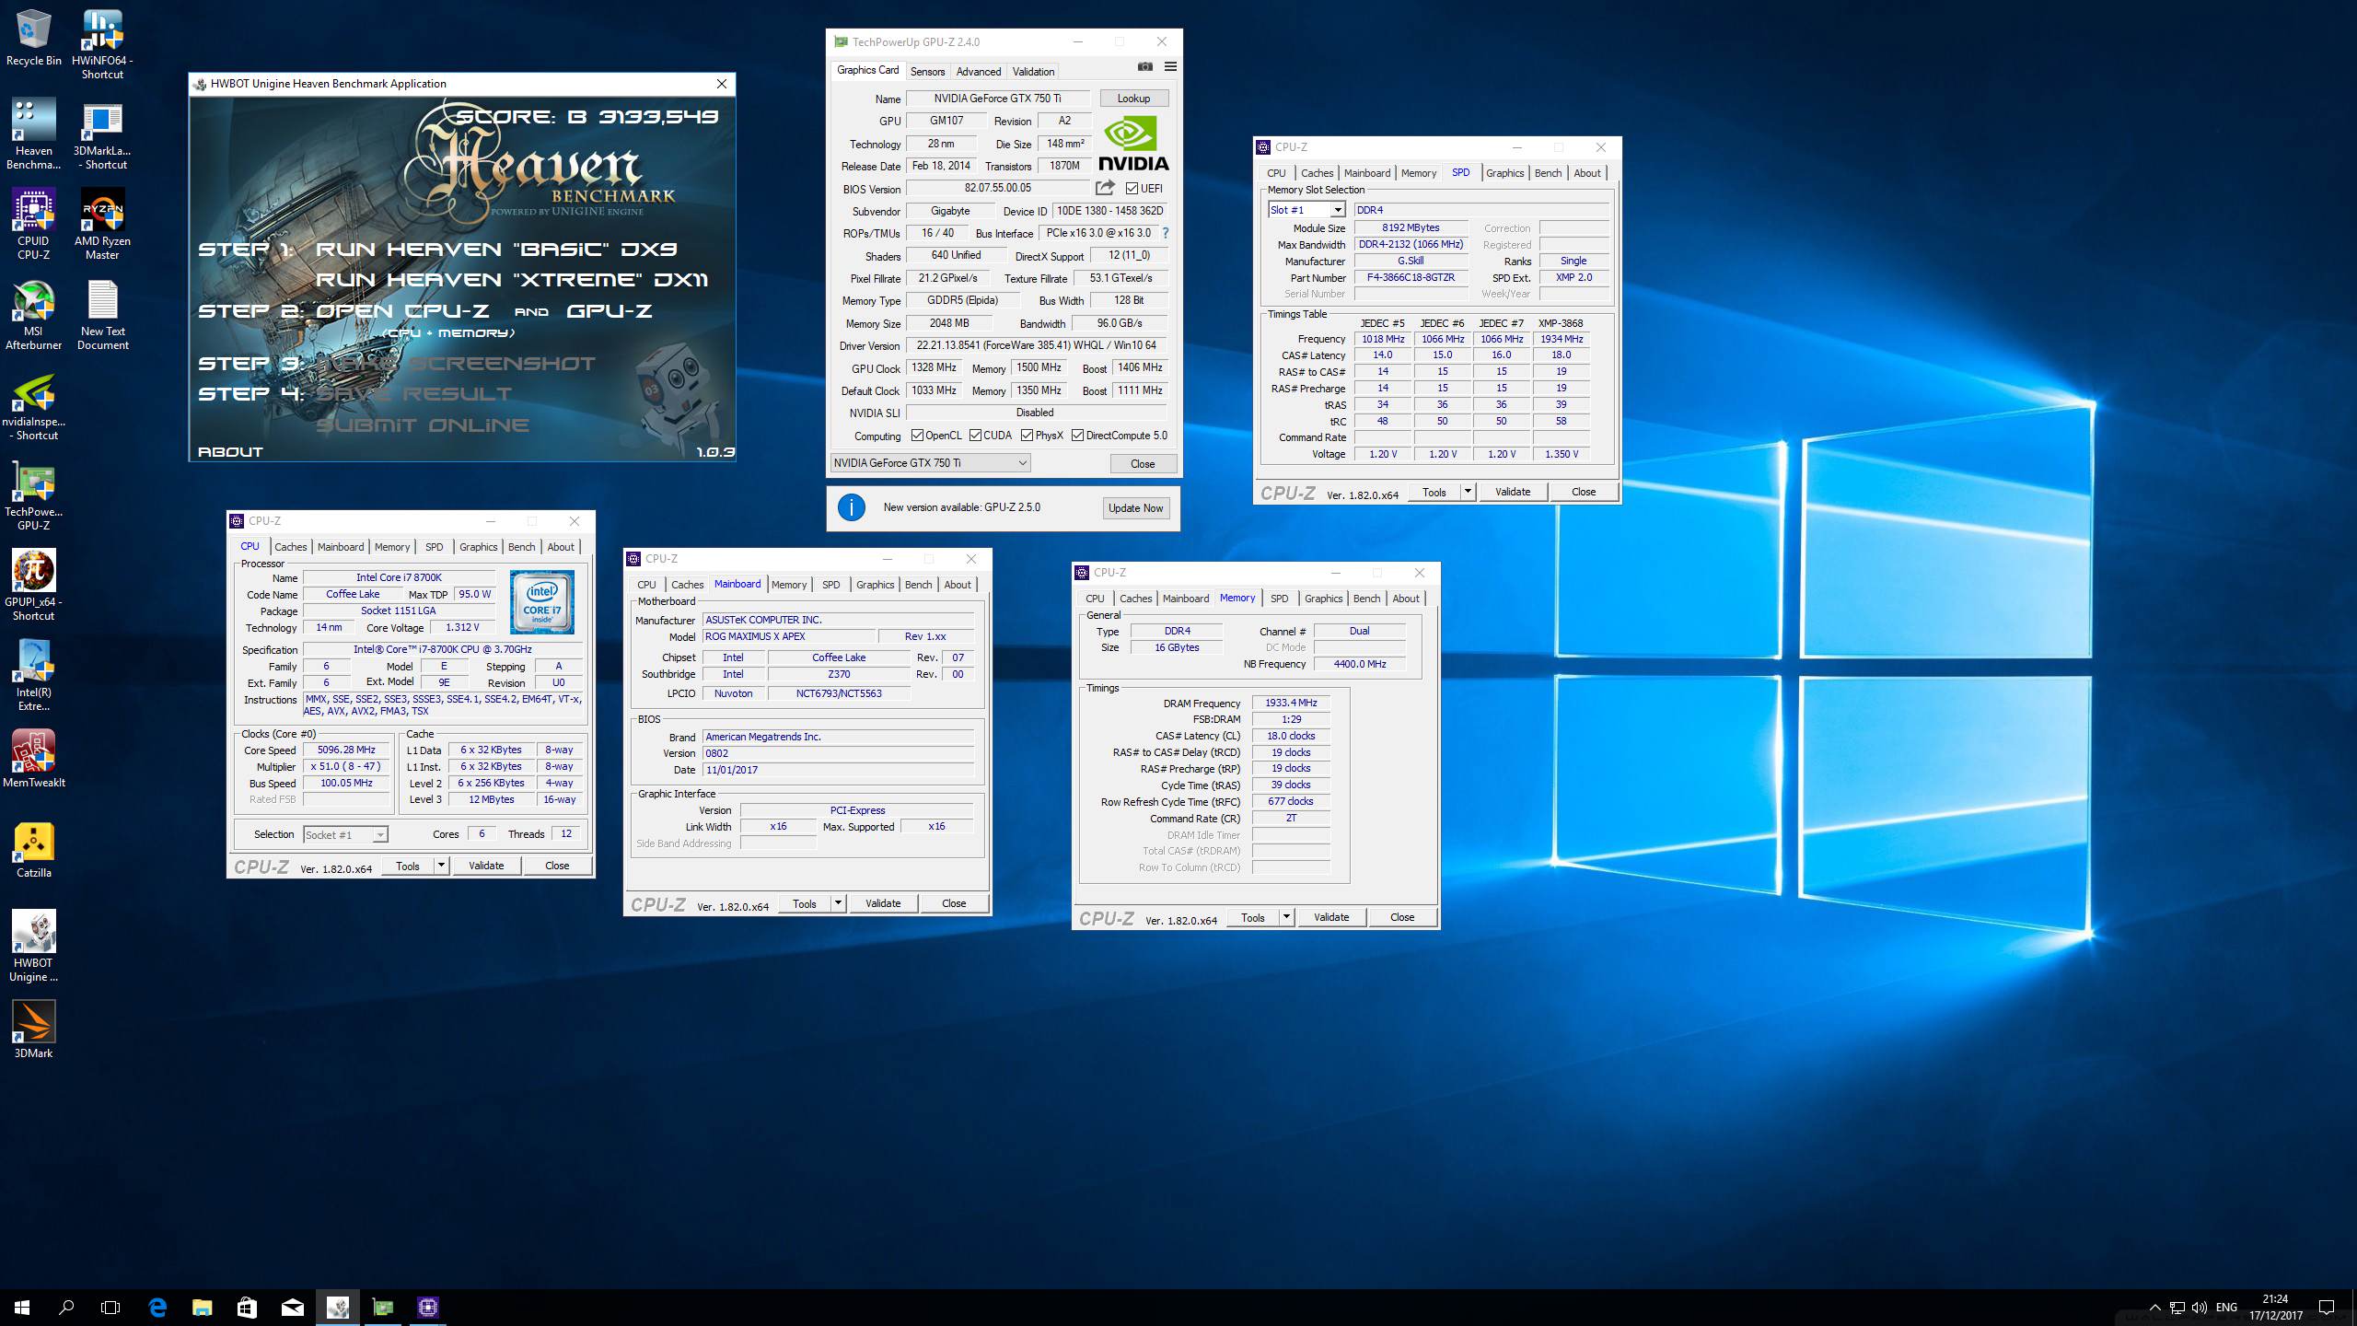Open GPU-Z hamburger menu icon

coord(1170,66)
